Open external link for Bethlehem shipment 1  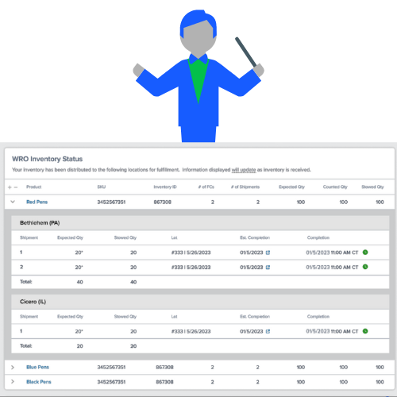tap(268, 252)
